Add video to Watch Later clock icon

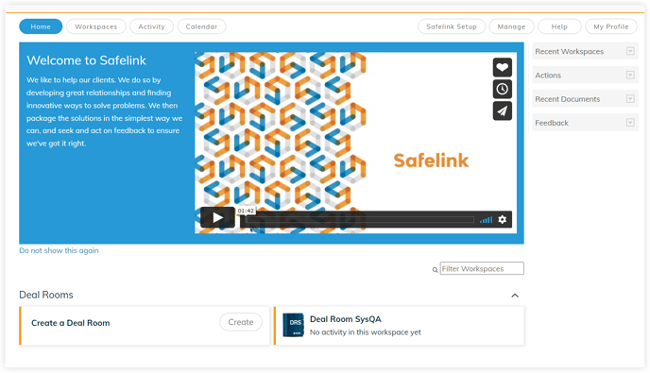point(502,89)
